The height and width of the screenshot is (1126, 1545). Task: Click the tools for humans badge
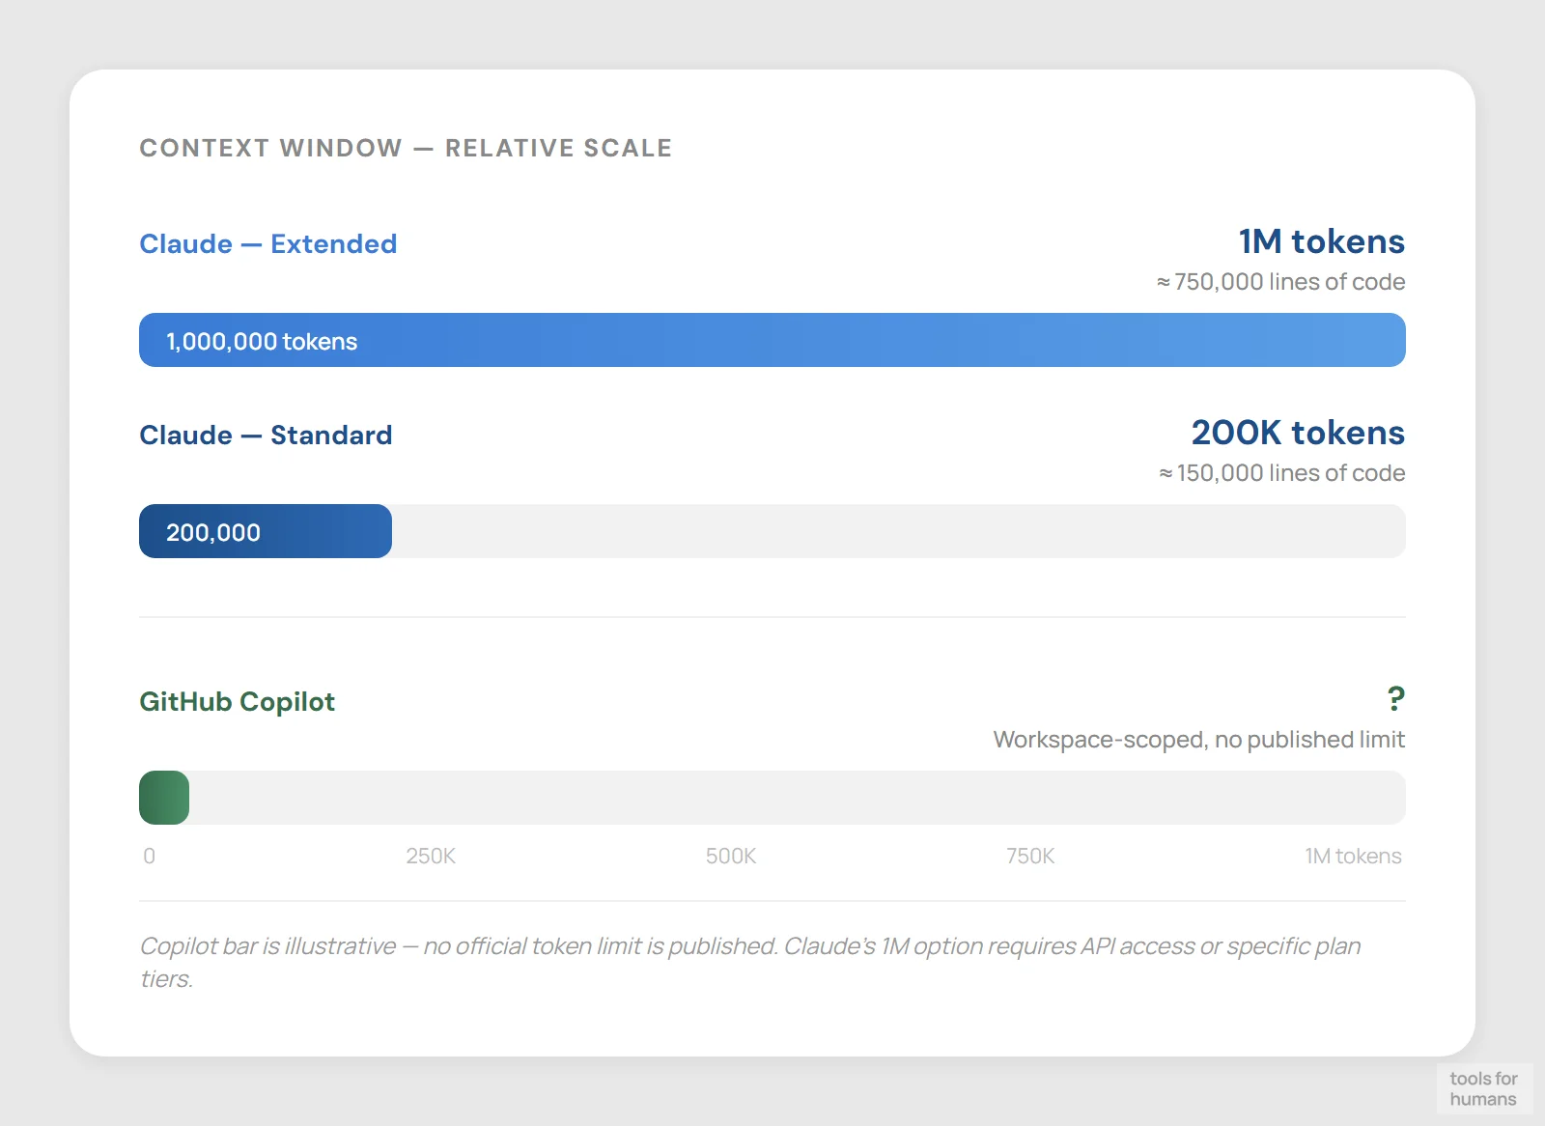click(1484, 1088)
